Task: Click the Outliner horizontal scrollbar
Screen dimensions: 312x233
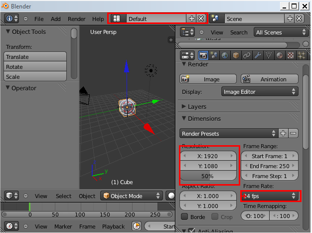Action: [239, 44]
